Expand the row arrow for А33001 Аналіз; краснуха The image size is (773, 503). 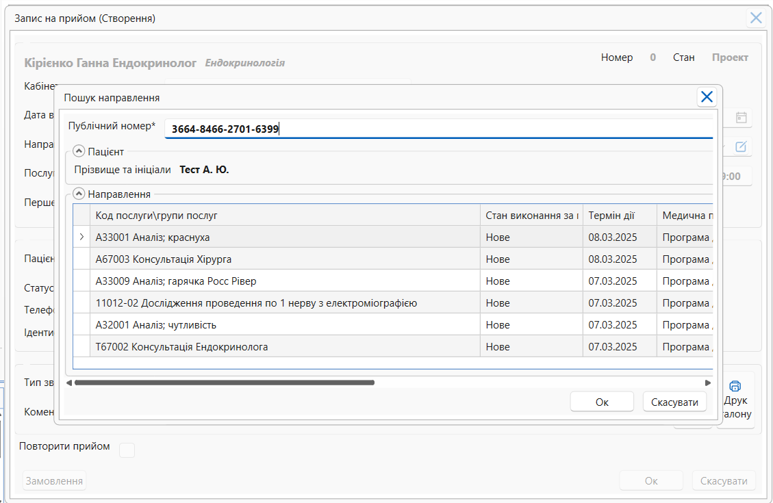point(82,237)
